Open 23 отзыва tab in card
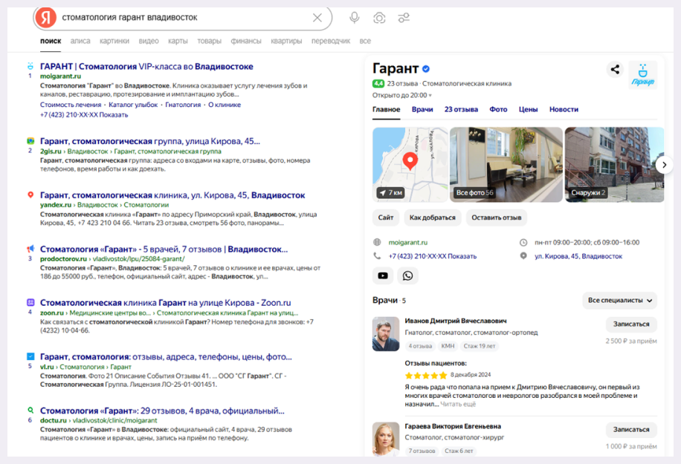Viewport: 681px width, 464px height. click(x=461, y=109)
